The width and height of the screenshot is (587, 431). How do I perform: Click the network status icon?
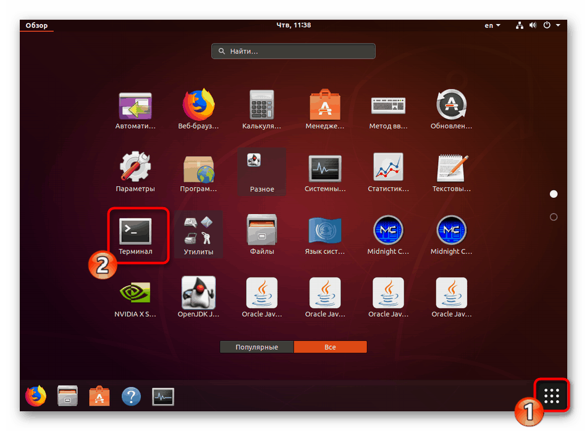pos(520,25)
